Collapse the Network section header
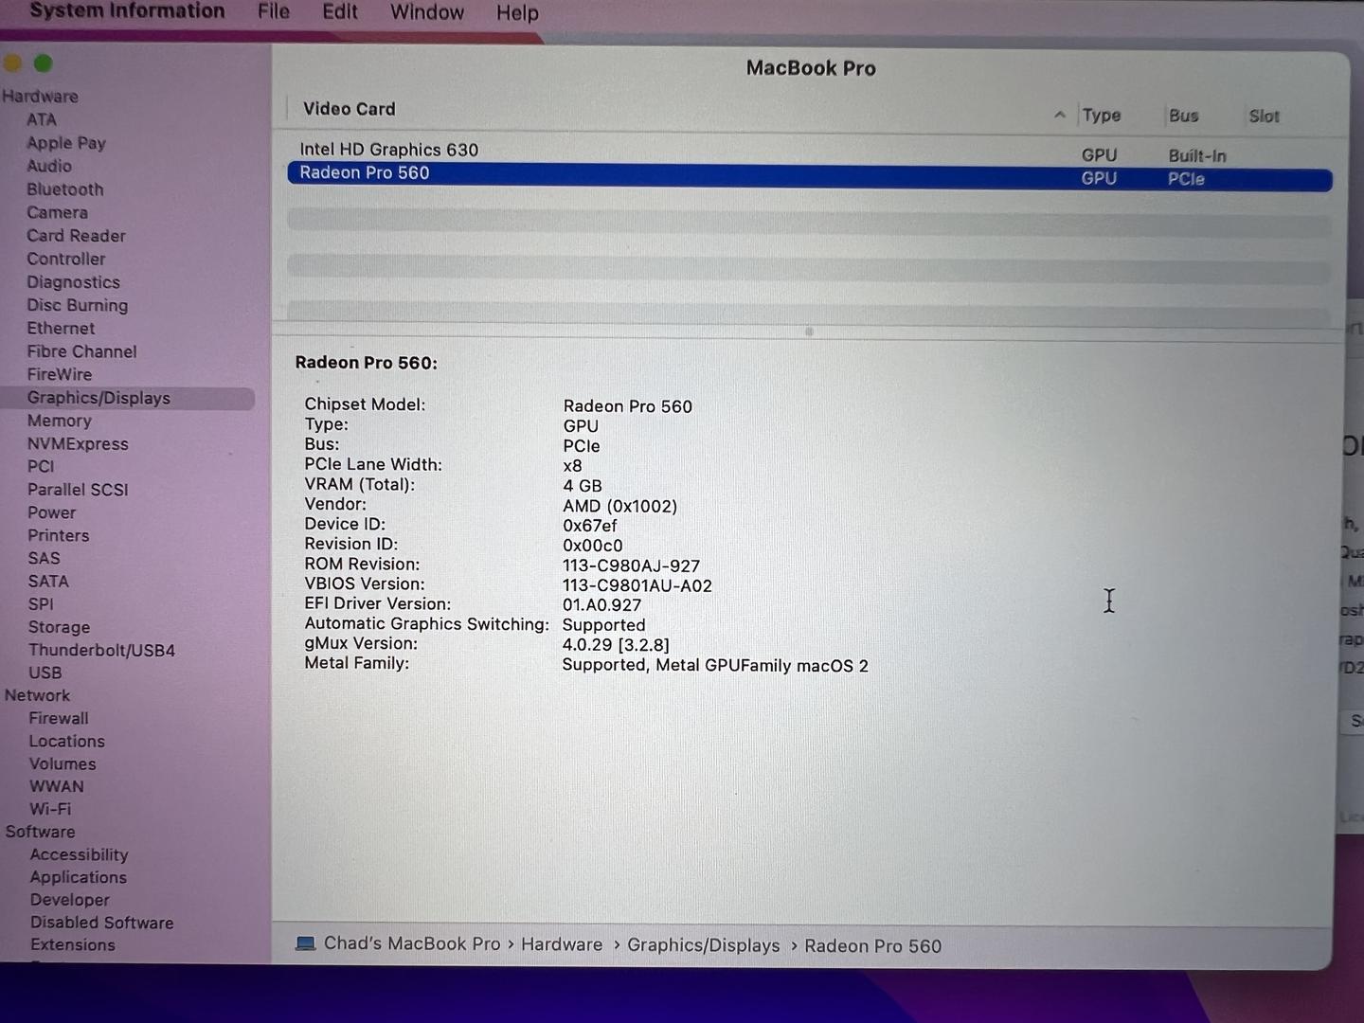Screen dimensions: 1364x1023 point(37,695)
